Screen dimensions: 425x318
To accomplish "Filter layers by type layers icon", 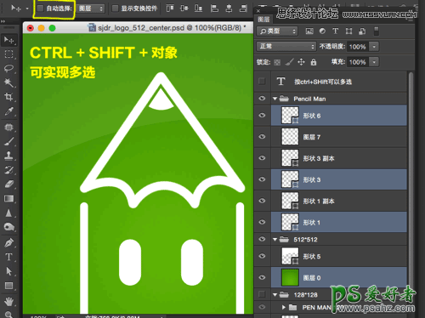I will pyautogui.click(x=336, y=31).
